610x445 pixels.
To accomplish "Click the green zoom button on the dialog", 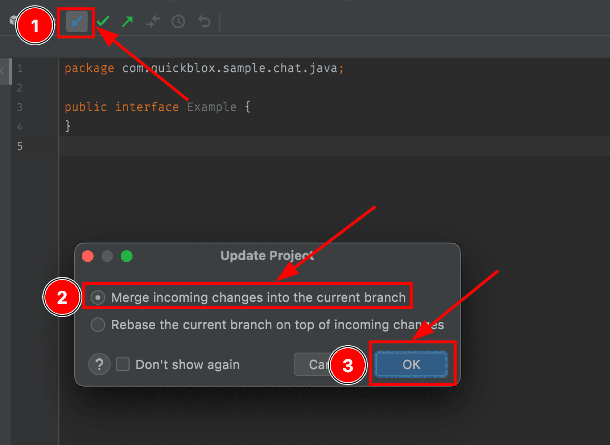I will pos(127,256).
